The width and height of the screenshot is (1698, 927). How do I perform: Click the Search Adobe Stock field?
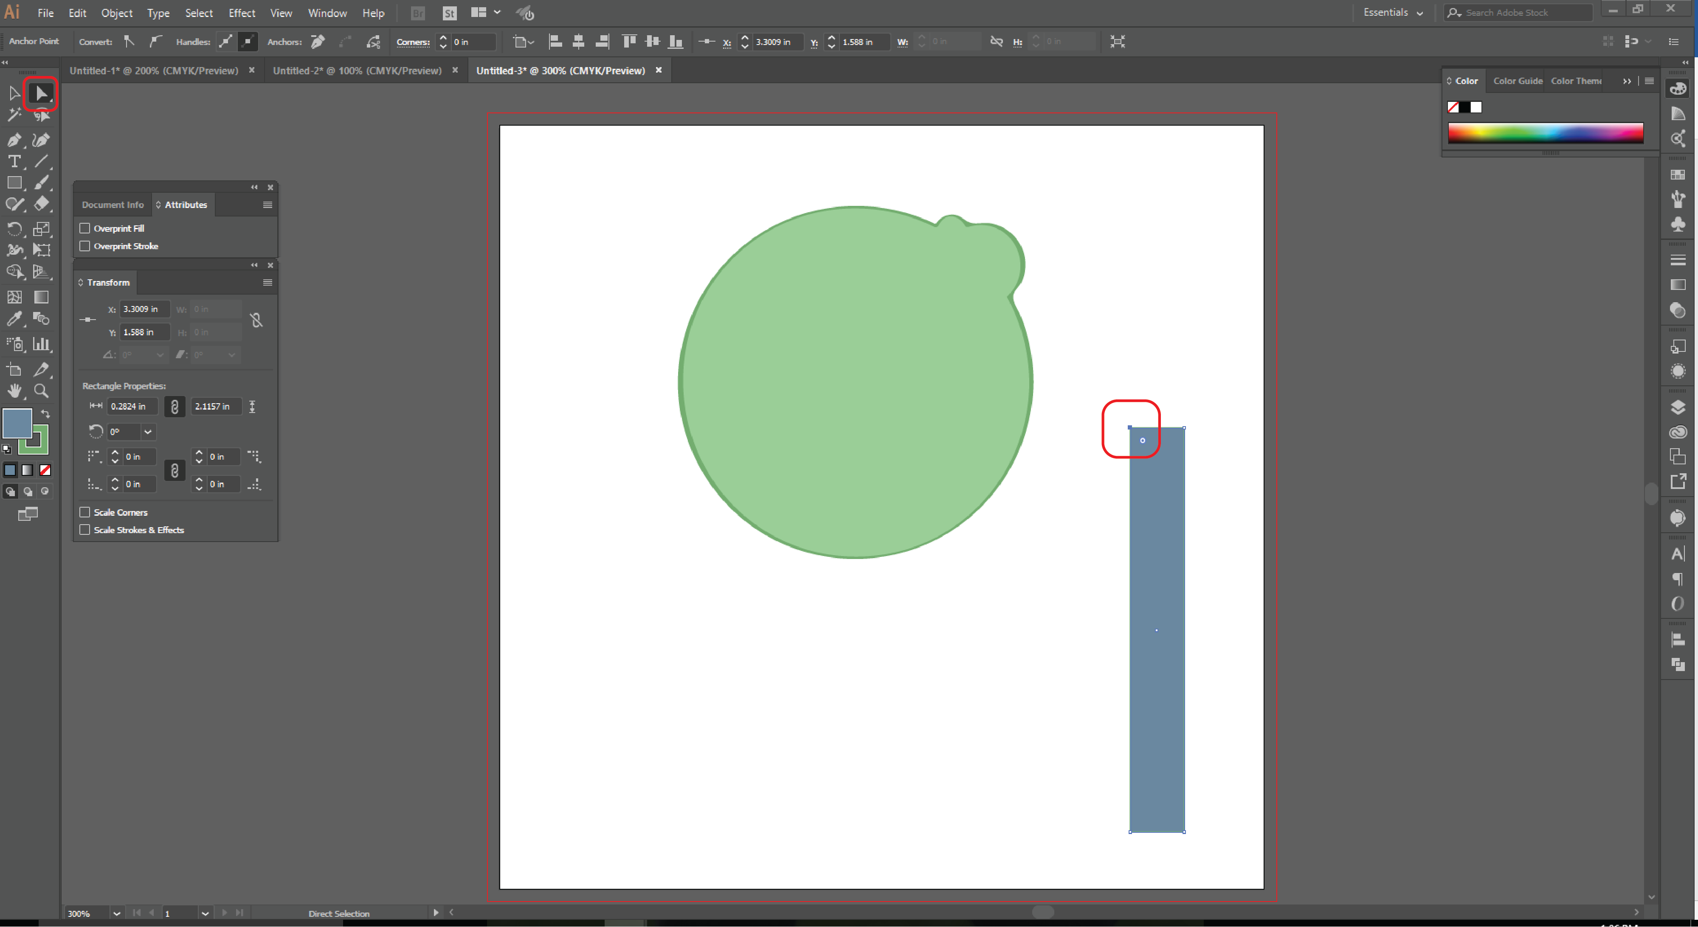[x=1518, y=12]
